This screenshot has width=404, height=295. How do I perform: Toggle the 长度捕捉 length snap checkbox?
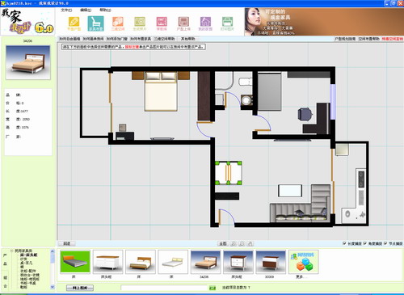[x=344, y=243]
